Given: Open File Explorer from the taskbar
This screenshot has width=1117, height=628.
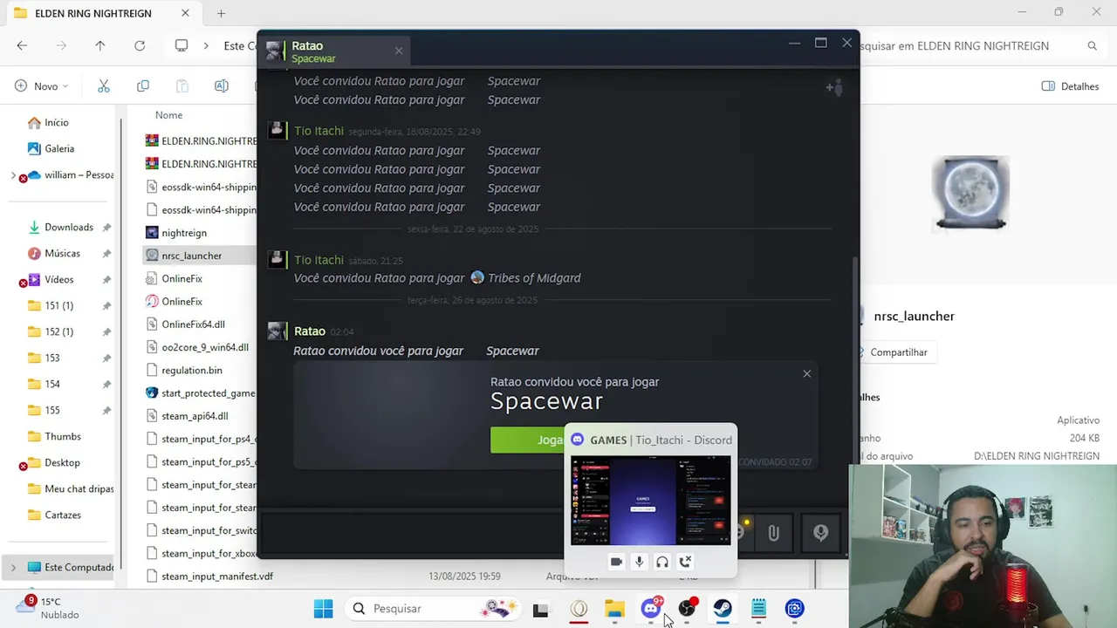Looking at the screenshot, I should click(614, 609).
